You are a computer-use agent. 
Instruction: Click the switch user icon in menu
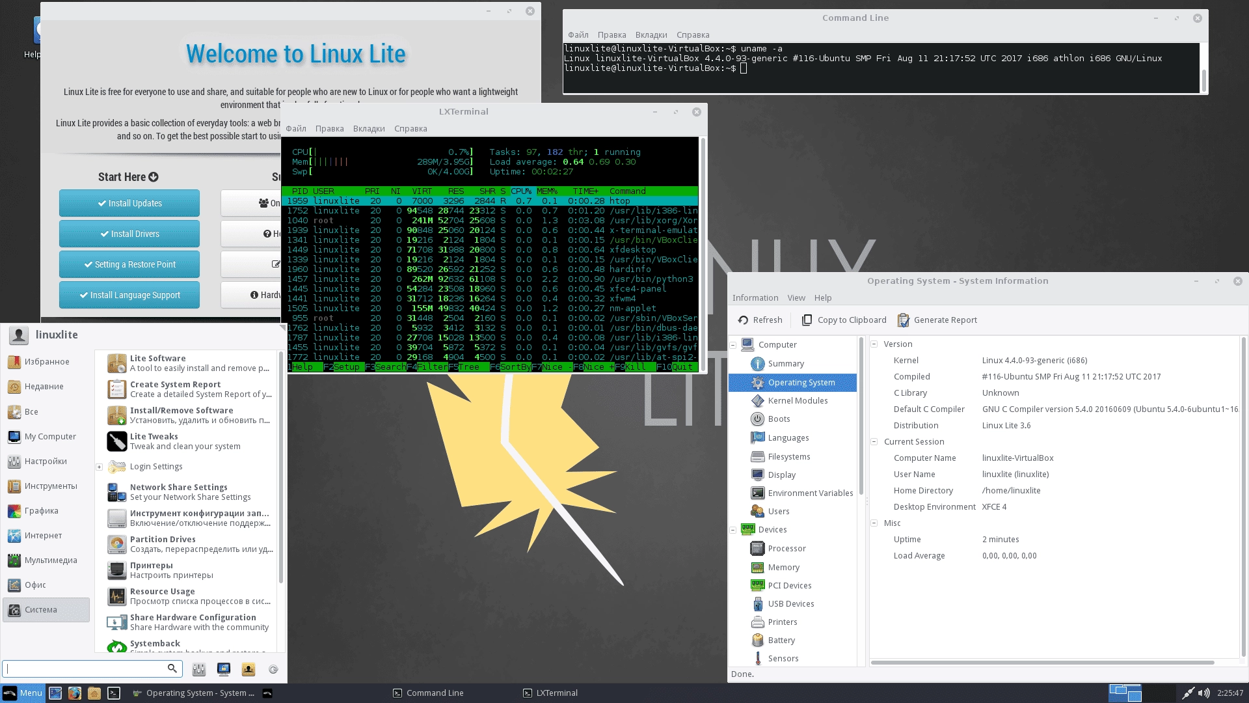click(x=248, y=669)
